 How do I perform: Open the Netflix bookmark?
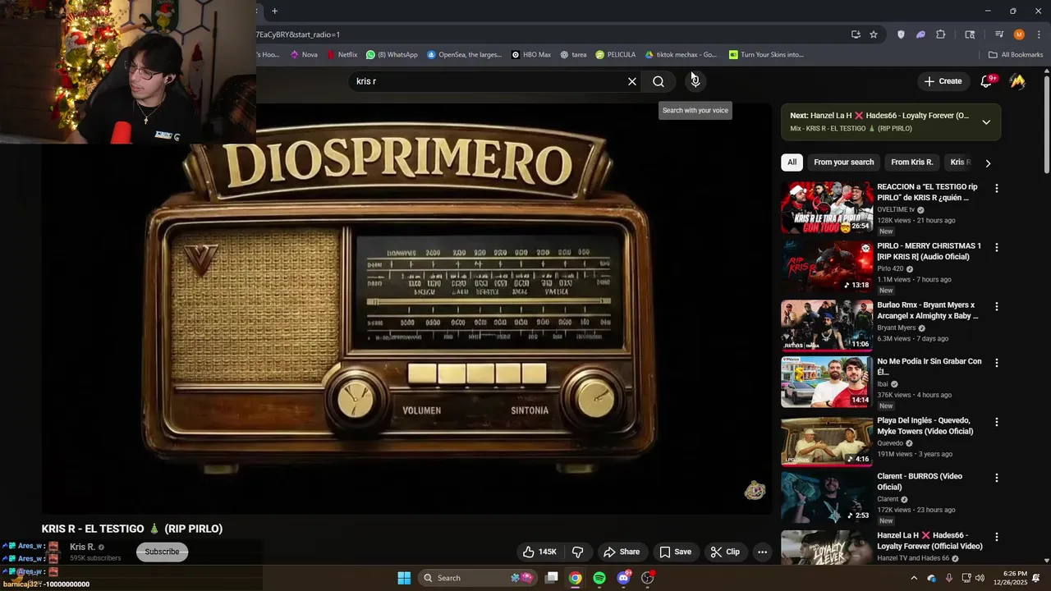342,55
